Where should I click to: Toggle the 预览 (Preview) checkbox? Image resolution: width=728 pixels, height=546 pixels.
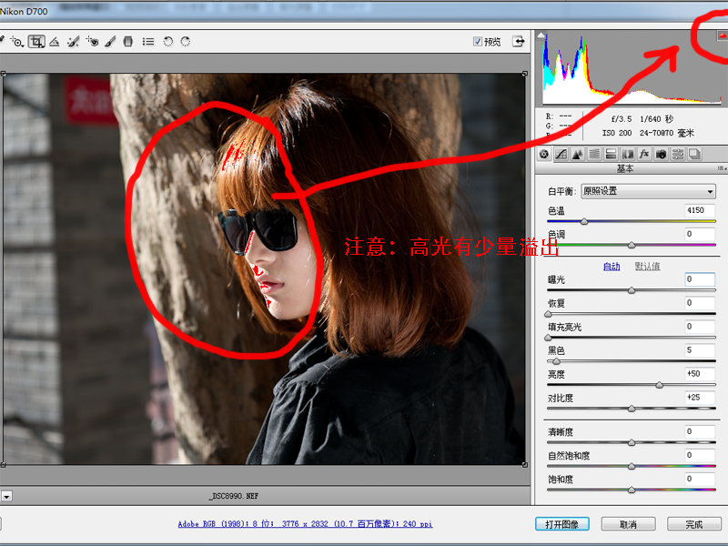click(479, 42)
